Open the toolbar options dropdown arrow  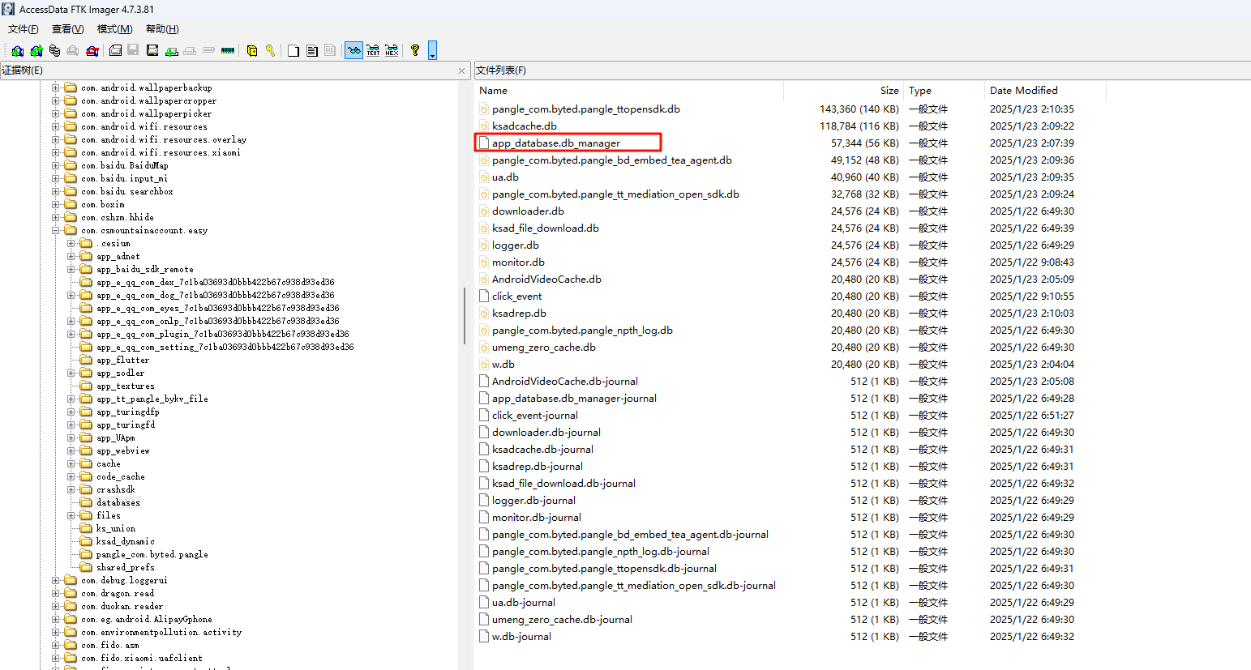point(432,51)
